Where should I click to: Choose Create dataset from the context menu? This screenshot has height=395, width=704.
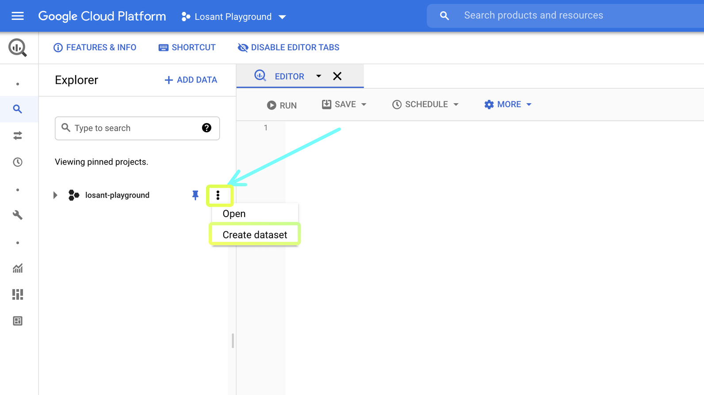coord(255,235)
